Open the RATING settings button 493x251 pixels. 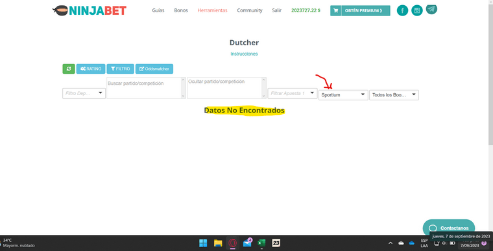(x=91, y=69)
